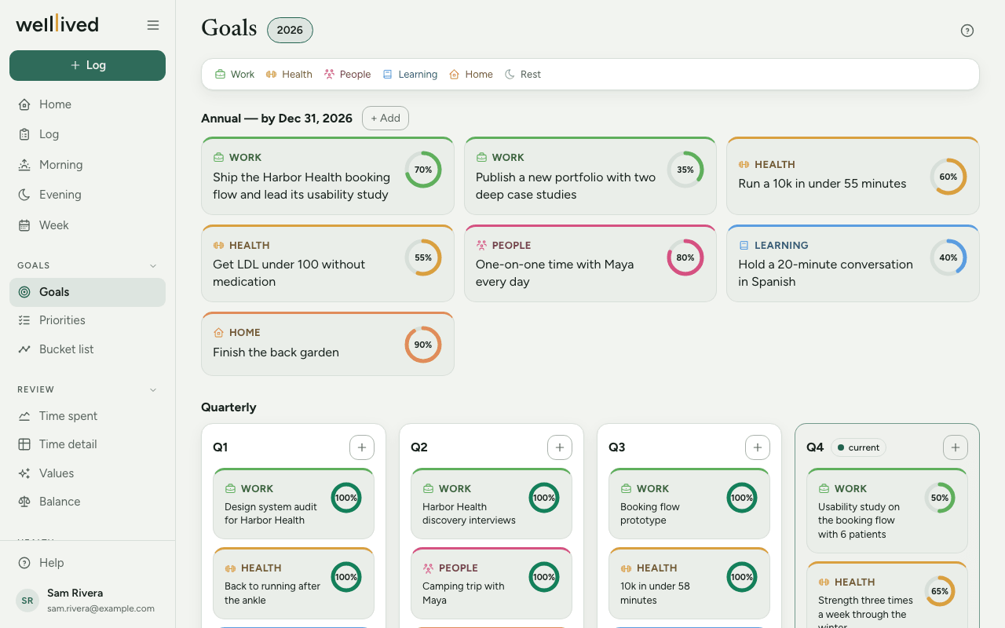This screenshot has width=1005, height=628.
Task: Click the Evening moon icon
Action: click(x=24, y=195)
